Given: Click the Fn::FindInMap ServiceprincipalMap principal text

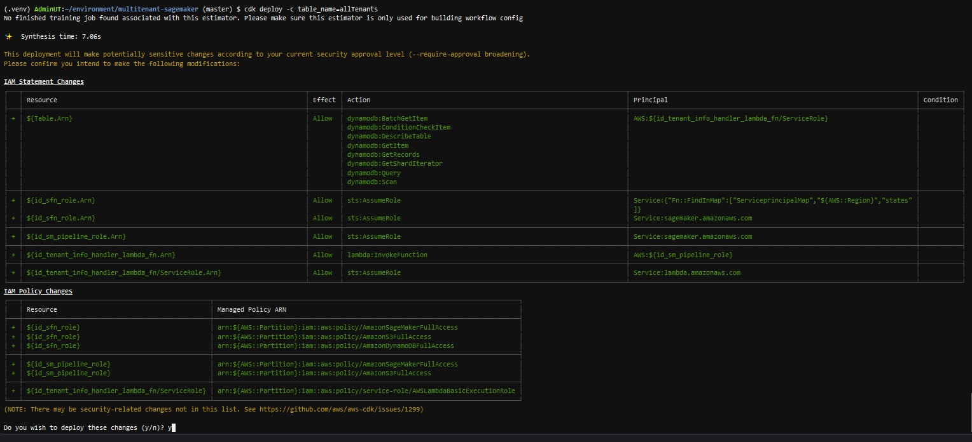Looking at the screenshot, I should [774, 204].
